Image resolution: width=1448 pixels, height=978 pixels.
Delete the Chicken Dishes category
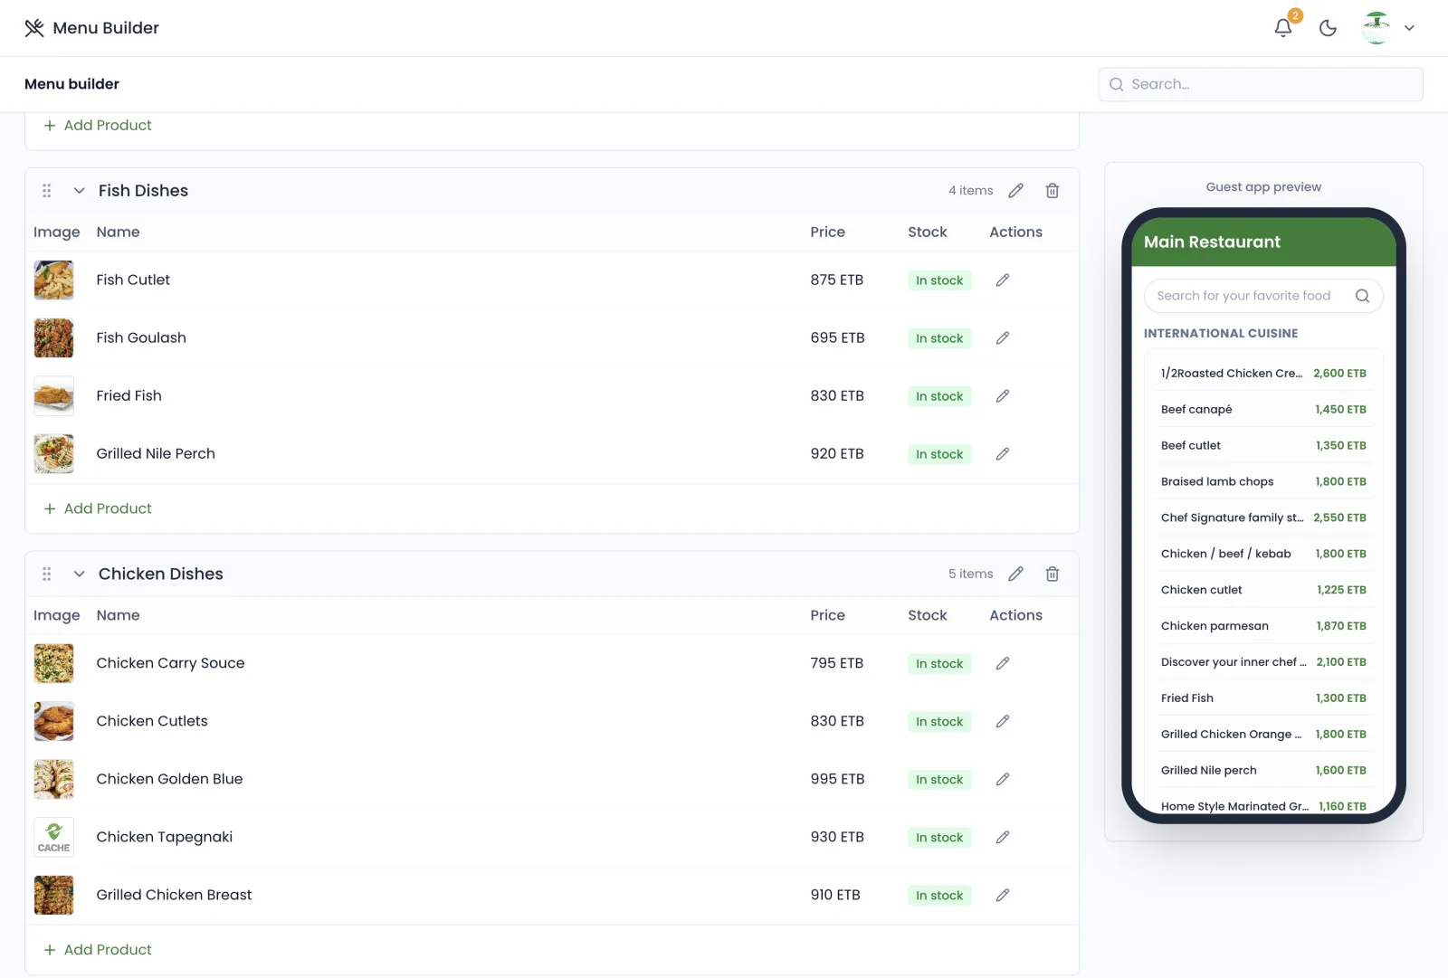1053,574
